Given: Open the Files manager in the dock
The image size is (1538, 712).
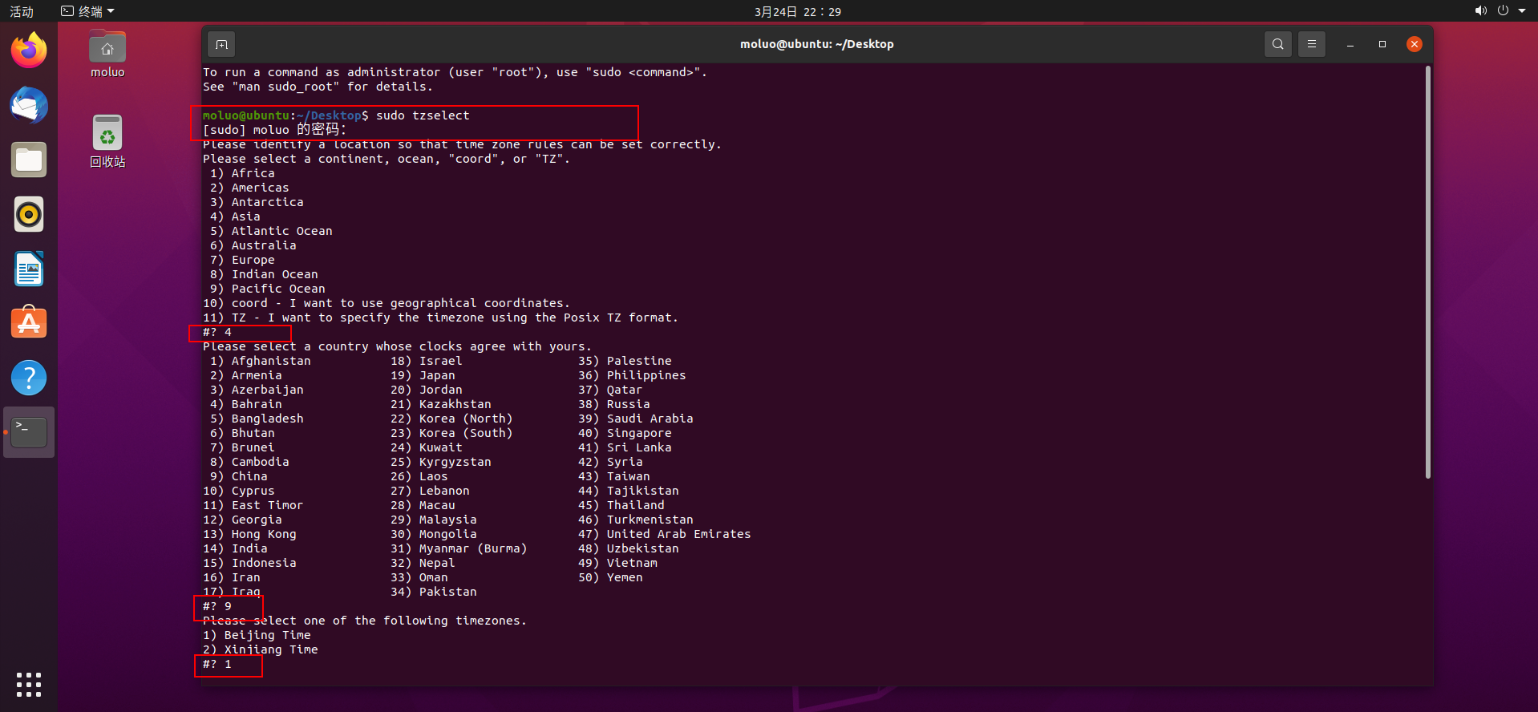Looking at the screenshot, I should [29, 160].
